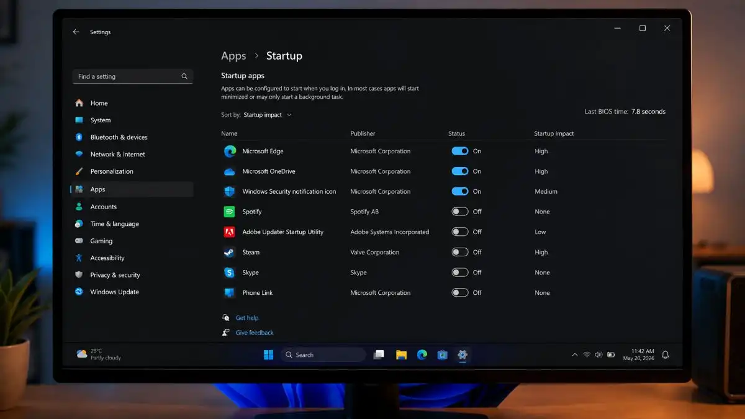Image resolution: width=745 pixels, height=419 pixels.
Task: Select Network & internet in sidebar
Action: 132,154
